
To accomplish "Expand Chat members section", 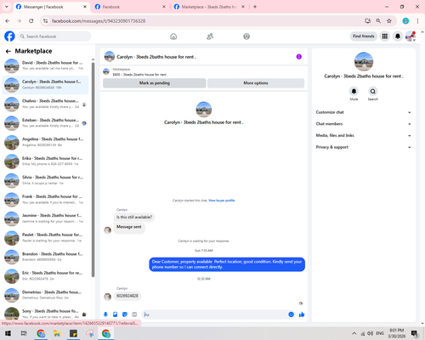I will [364, 124].
